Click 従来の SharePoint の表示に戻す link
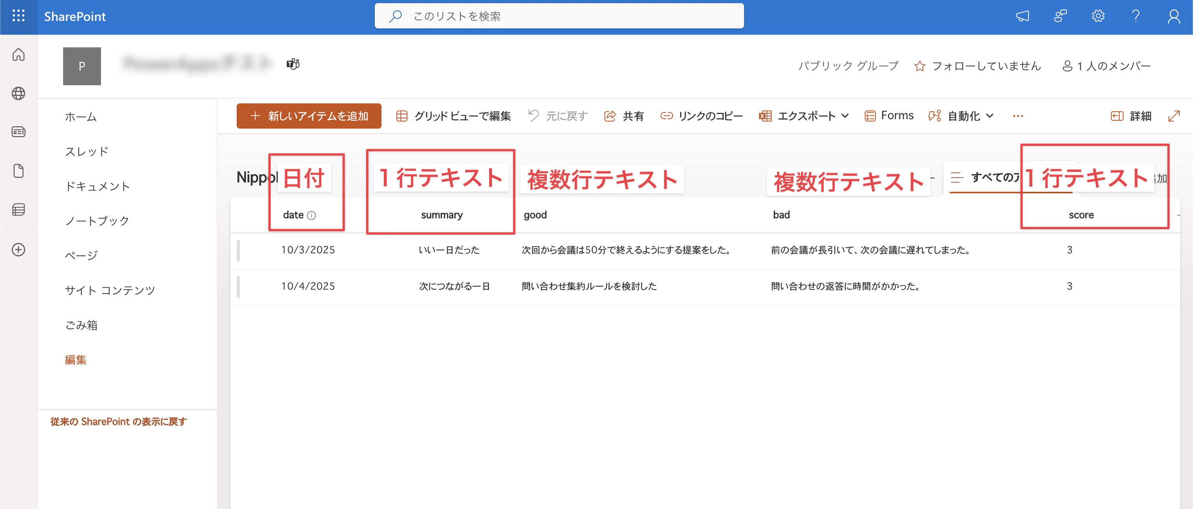Image resolution: width=1193 pixels, height=509 pixels. pyautogui.click(x=118, y=421)
